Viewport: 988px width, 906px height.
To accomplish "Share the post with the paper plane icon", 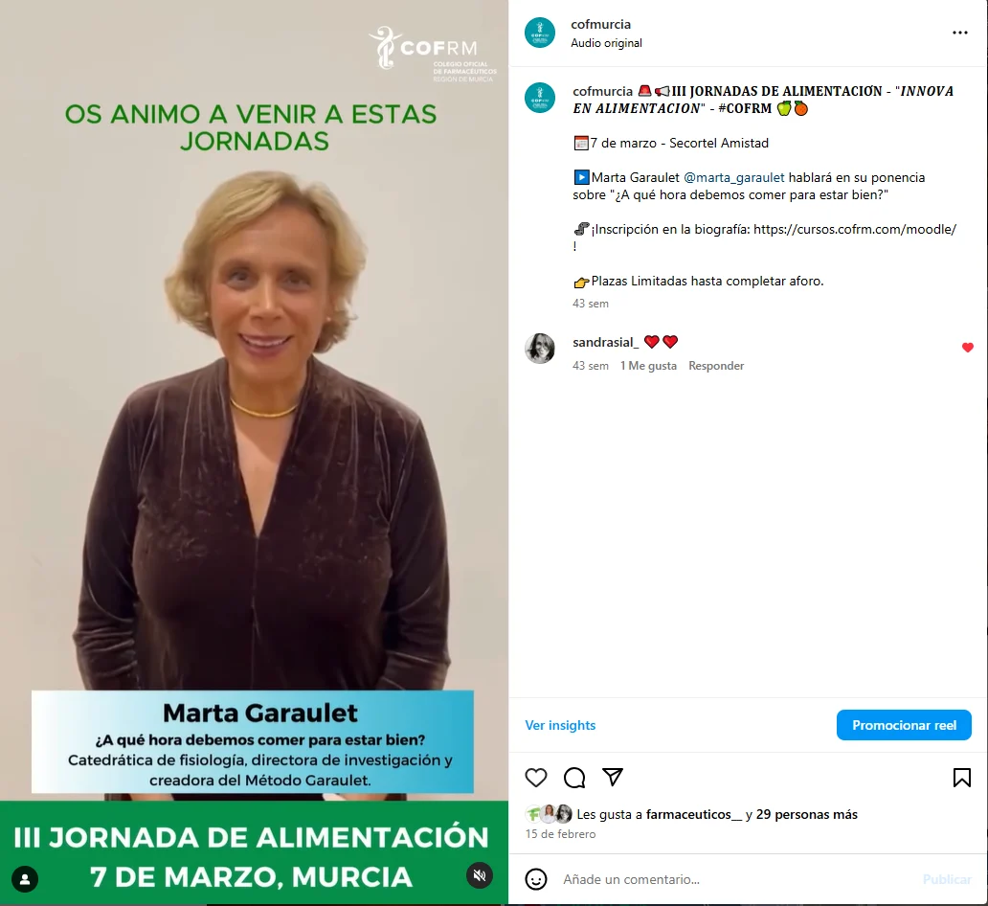I will [x=613, y=777].
